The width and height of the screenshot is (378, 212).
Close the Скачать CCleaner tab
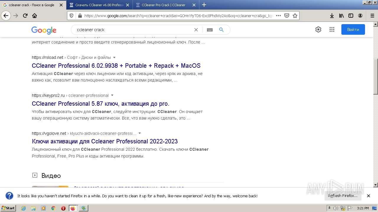128,5
